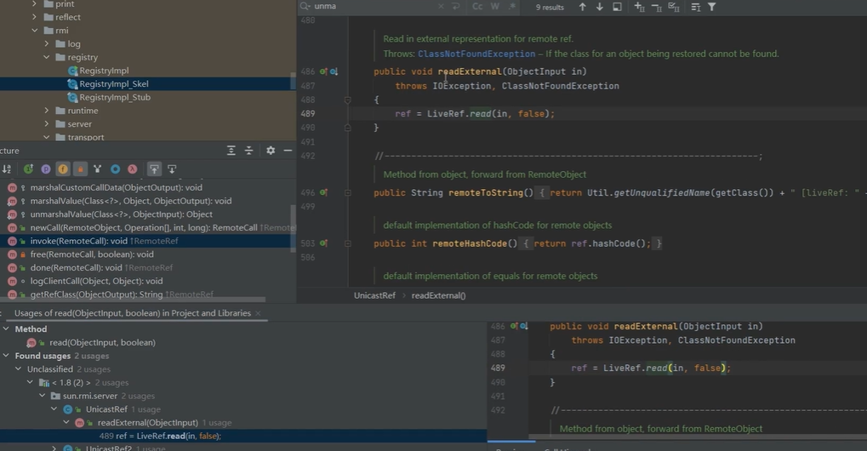Image resolution: width=867 pixels, height=451 pixels.
Task: Click the search results filter funnel icon
Action: [712, 7]
